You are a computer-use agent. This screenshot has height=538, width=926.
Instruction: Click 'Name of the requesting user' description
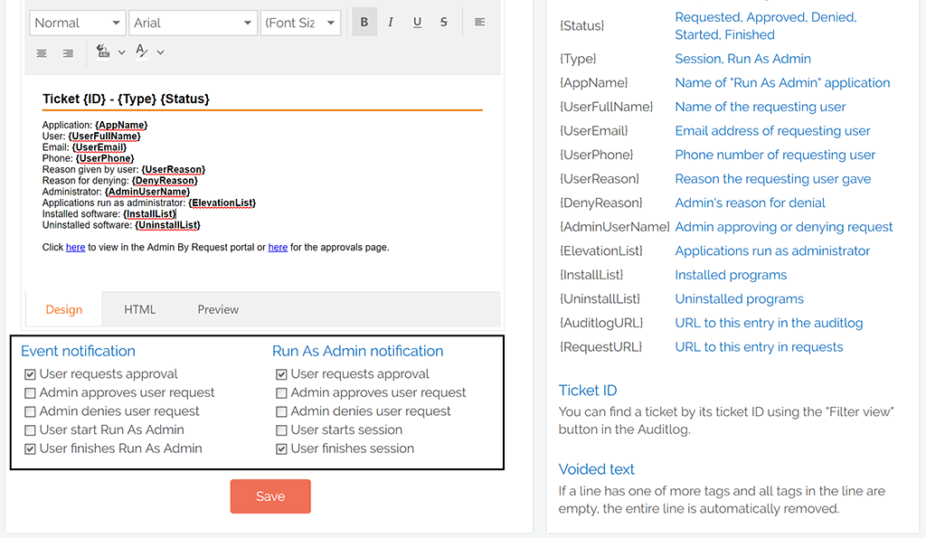tap(761, 107)
